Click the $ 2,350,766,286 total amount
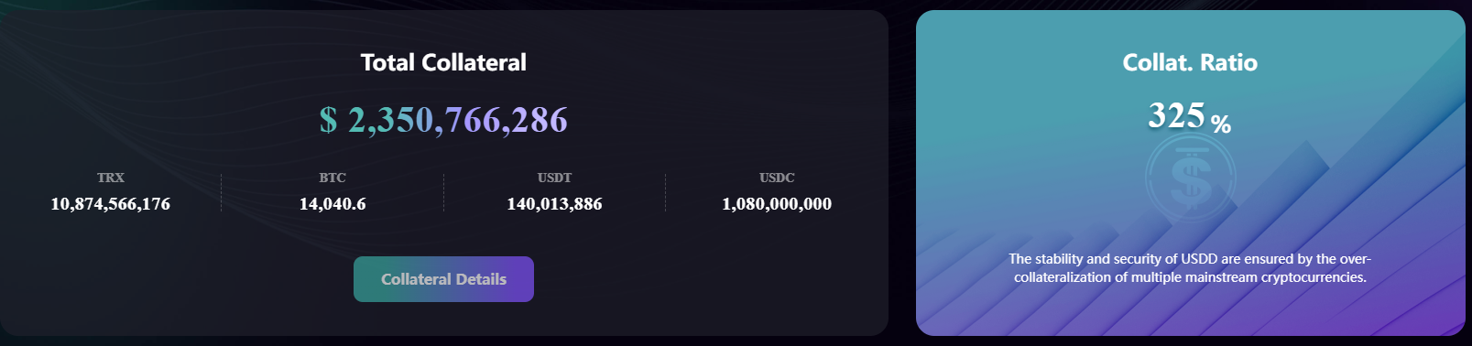Image resolution: width=1472 pixels, height=346 pixels. 443,120
